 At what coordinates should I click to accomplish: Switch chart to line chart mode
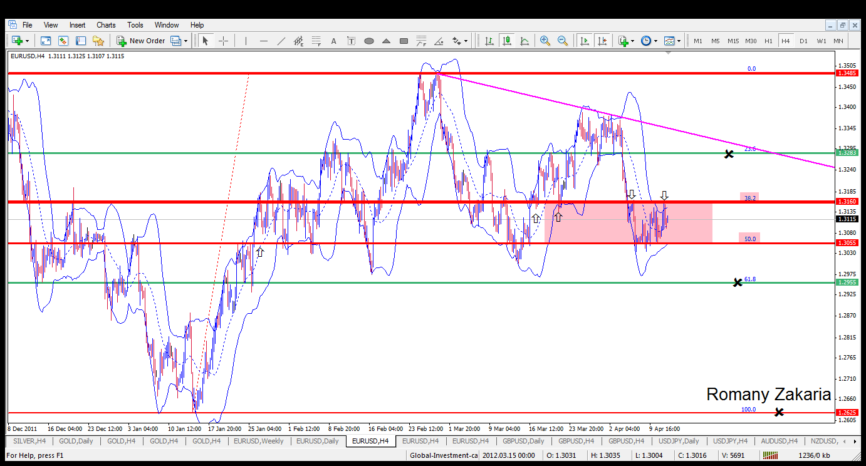click(524, 41)
